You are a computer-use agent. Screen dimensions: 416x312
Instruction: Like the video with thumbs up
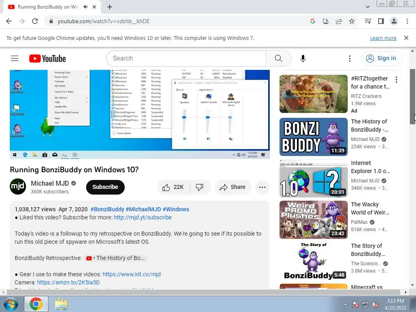point(173,187)
